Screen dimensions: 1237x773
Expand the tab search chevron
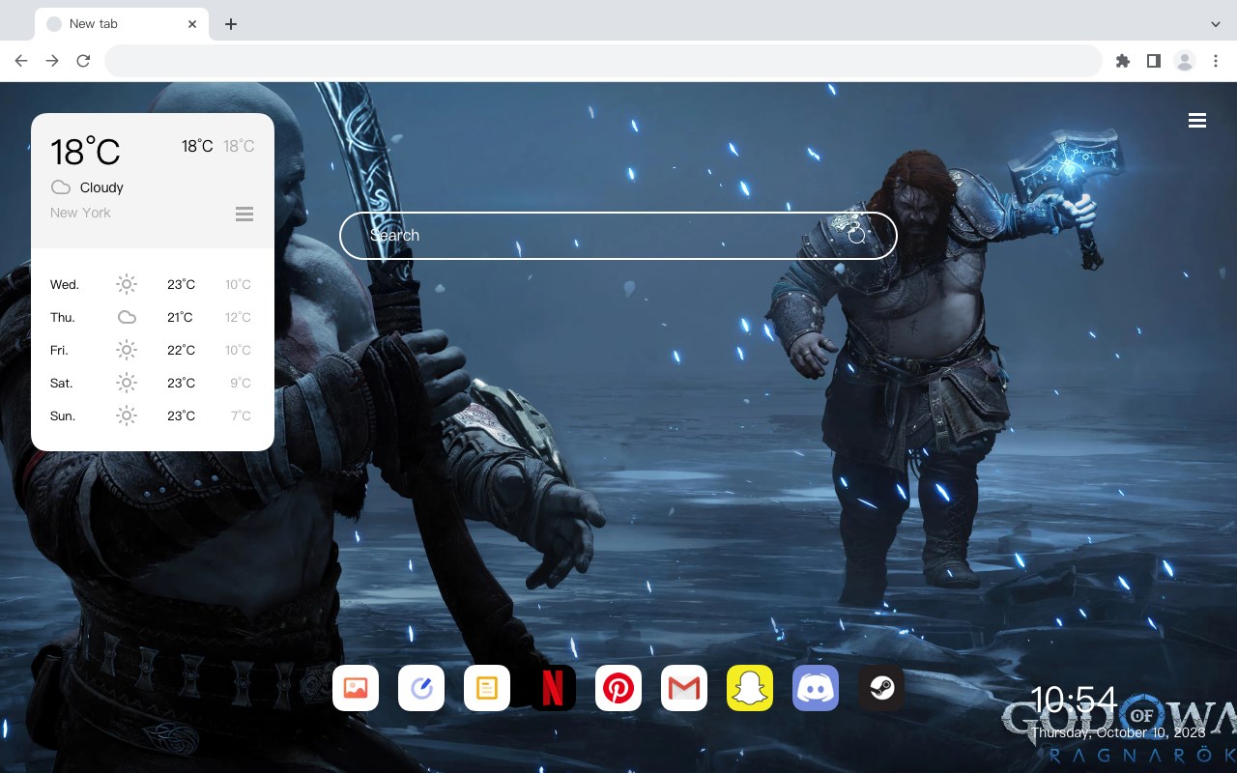click(1216, 24)
